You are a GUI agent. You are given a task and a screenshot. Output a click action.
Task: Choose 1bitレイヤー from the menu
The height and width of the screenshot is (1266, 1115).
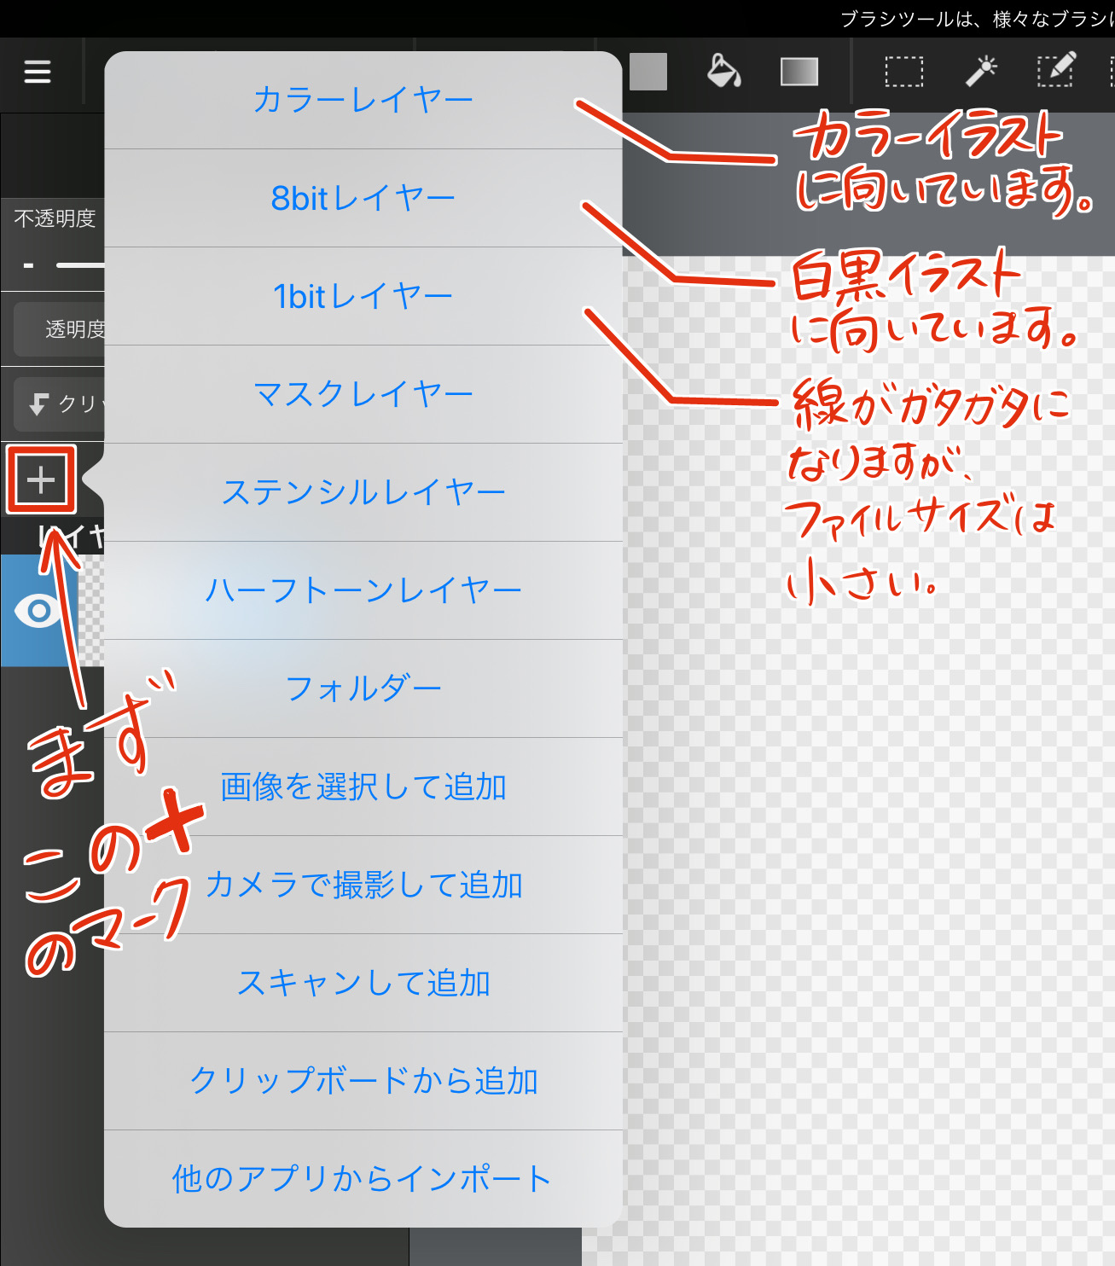click(363, 297)
